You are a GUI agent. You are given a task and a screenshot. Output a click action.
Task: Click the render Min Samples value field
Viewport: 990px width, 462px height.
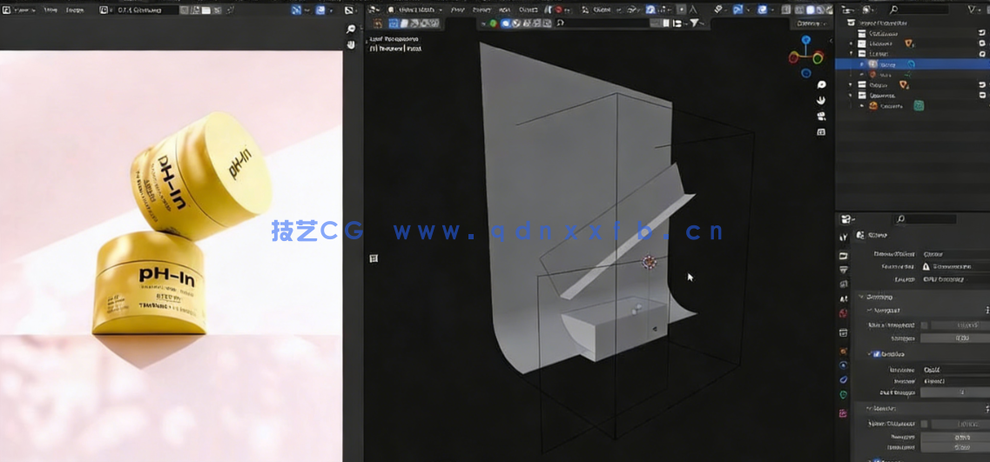point(955,447)
